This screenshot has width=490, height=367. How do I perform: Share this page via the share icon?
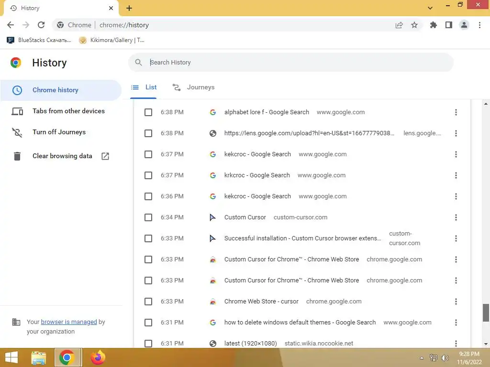[x=399, y=25]
